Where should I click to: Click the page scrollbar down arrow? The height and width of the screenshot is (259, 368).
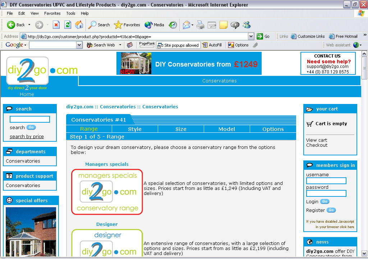(x=364, y=254)
